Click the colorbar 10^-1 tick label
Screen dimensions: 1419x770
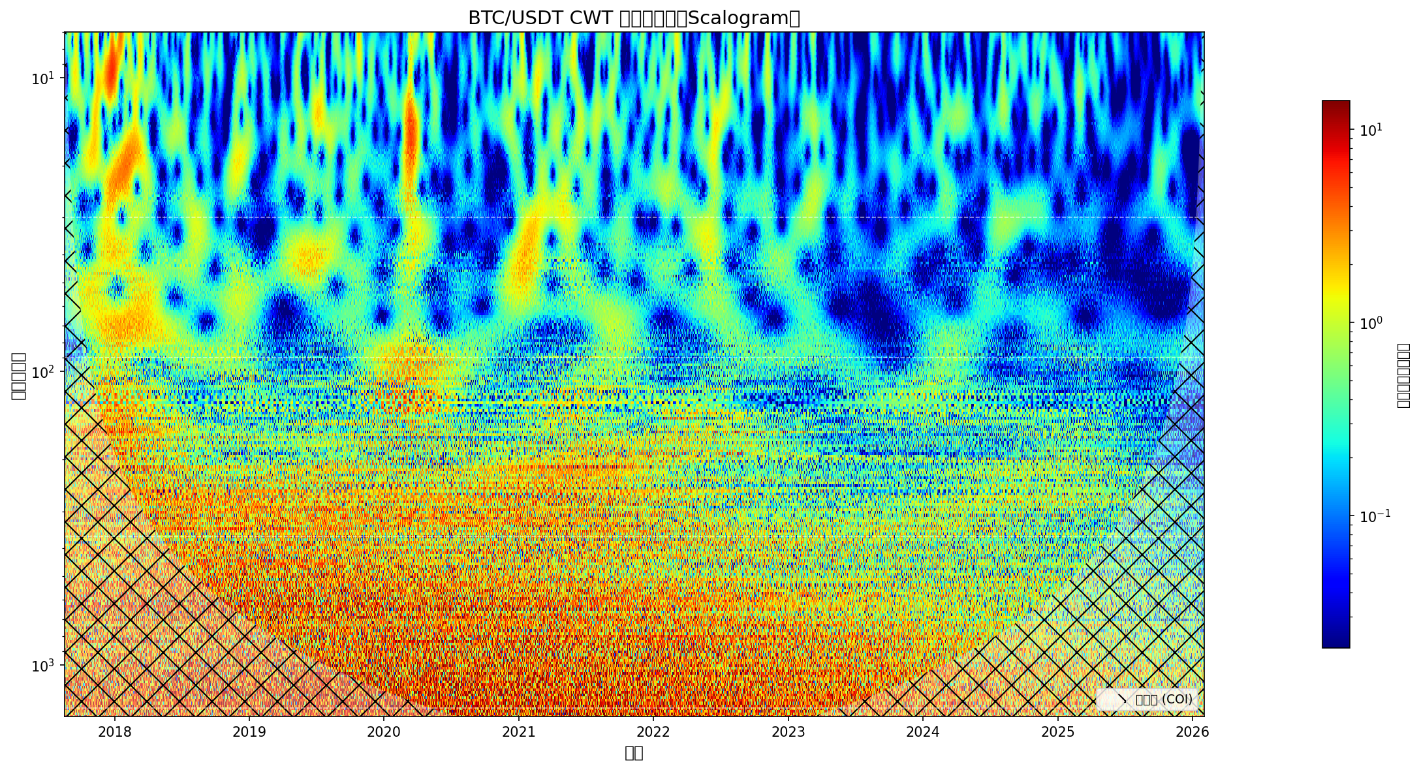tap(1375, 516)
